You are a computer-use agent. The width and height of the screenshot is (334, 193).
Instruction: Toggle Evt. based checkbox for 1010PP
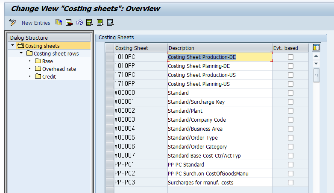pos(290,66)
